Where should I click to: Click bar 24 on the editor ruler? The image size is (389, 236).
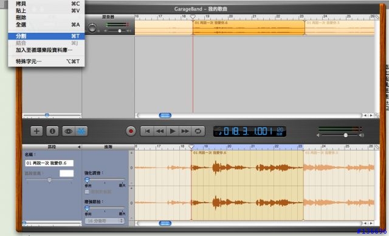(x=323, y=146)
